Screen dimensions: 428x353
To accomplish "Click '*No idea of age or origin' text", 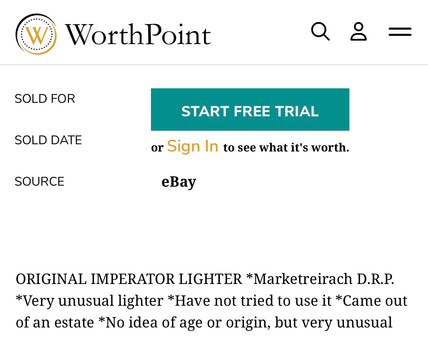I will [184, 323].
